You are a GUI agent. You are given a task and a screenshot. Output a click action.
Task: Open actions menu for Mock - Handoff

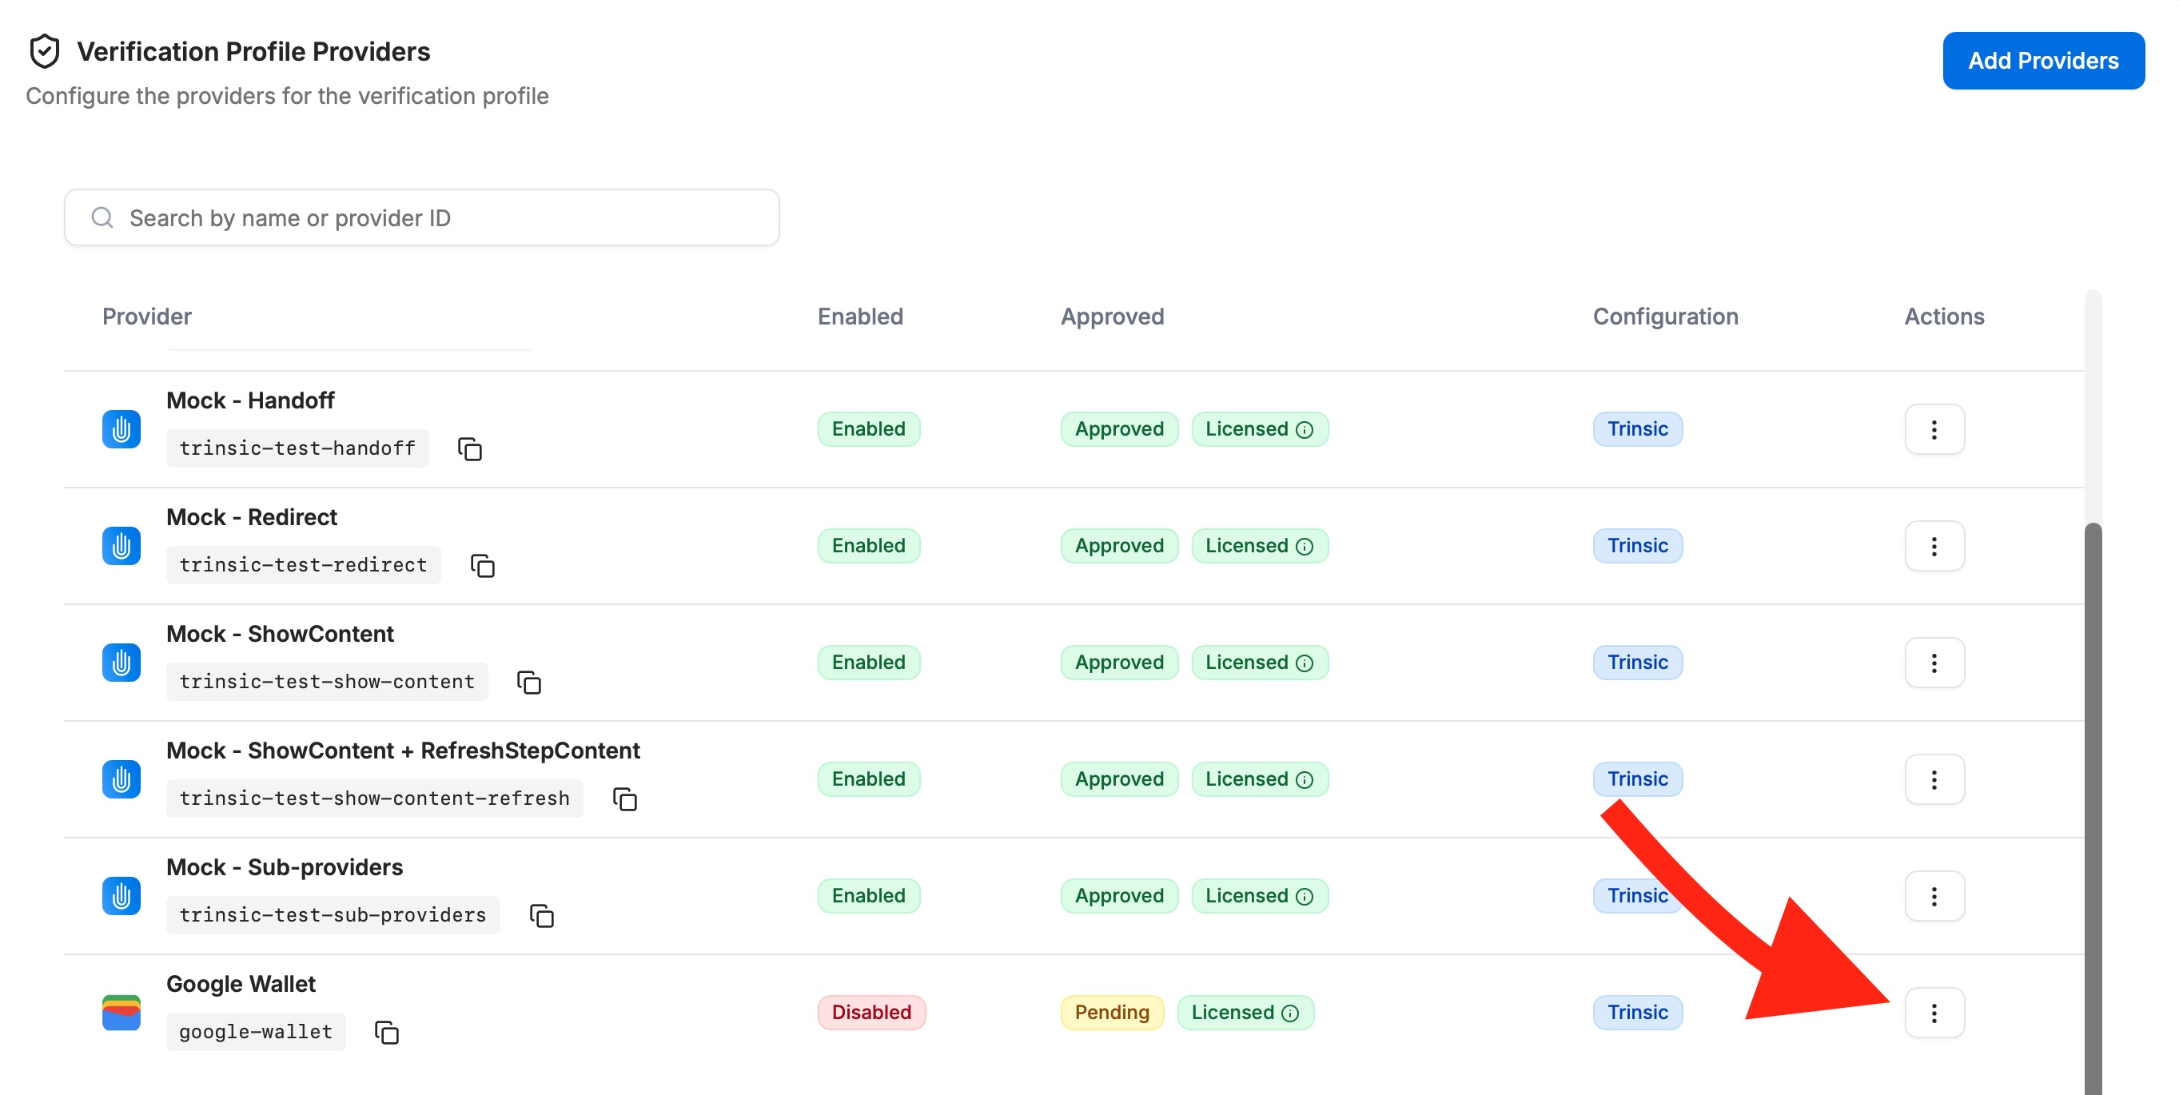[1934, 428]
